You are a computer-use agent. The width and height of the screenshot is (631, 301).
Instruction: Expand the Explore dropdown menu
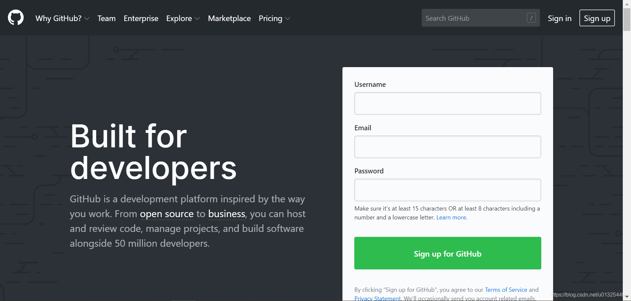pyautogui.click(x=183, y=18)
